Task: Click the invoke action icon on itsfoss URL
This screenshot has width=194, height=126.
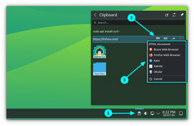Action: coord(158,39)
